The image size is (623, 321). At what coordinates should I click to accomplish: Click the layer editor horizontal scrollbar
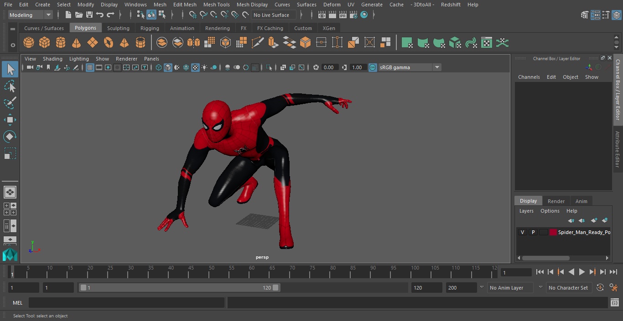point(546,258)
